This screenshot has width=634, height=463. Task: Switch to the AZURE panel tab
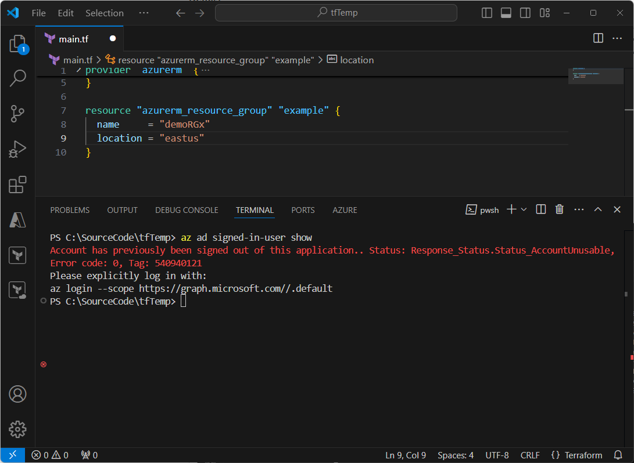point(345,210)
